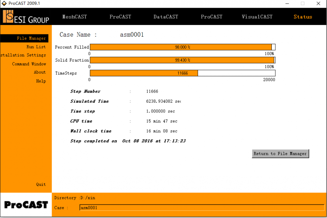Screen dimensions: 327x218
Task: Click the Step Number value 11666
Action: (152, 91)
